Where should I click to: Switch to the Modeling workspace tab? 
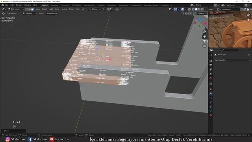[54, 5]
